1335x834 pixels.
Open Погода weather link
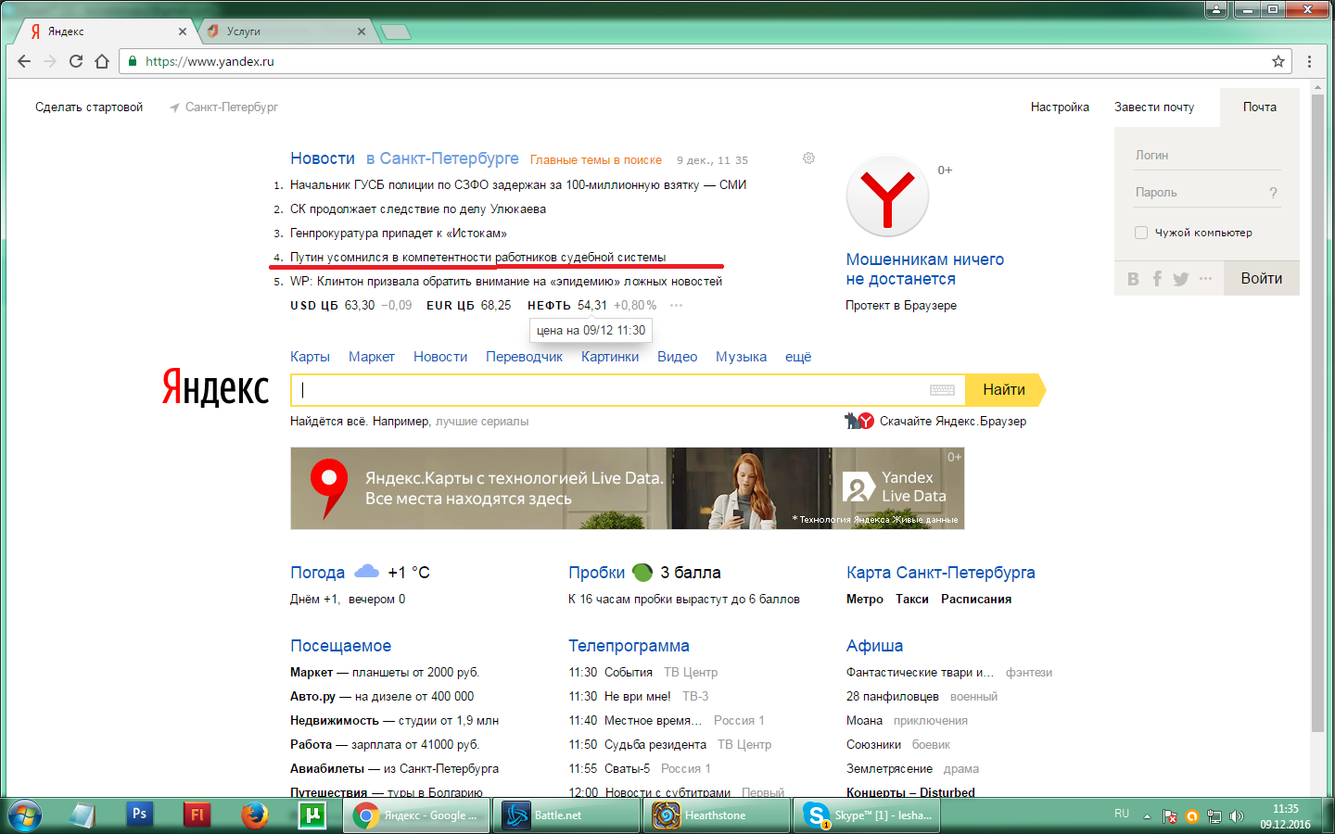coord(317,573)
